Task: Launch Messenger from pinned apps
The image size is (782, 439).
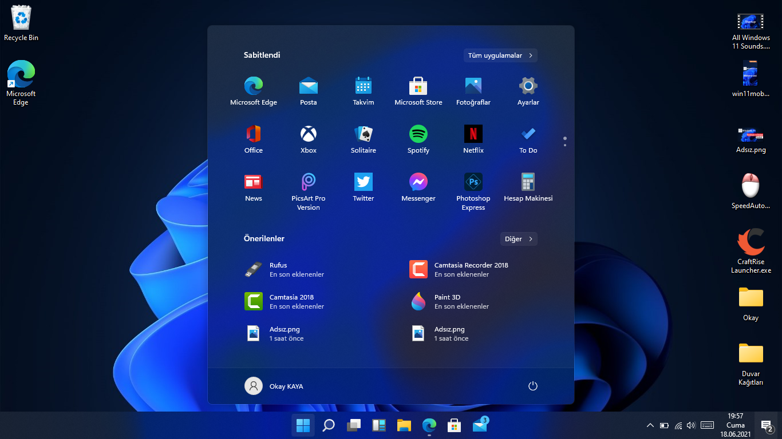Action: pos(418,187)
